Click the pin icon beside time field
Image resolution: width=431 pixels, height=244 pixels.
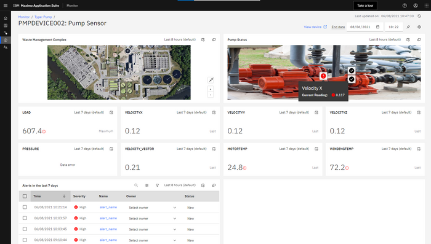coord(408,27)
